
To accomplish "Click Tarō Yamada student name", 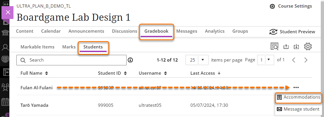I will (x=34, y=105).
